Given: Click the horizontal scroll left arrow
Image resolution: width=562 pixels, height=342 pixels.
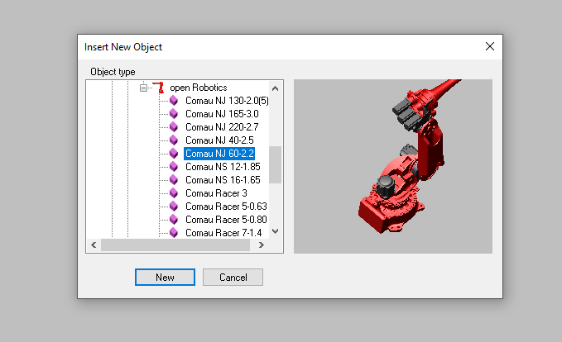Looking at the screenshot, I should 94,245.
